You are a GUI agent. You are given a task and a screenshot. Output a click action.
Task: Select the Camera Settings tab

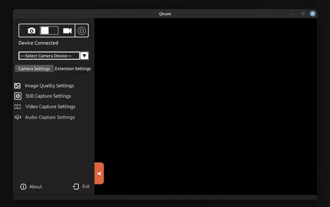pos(34,69)
